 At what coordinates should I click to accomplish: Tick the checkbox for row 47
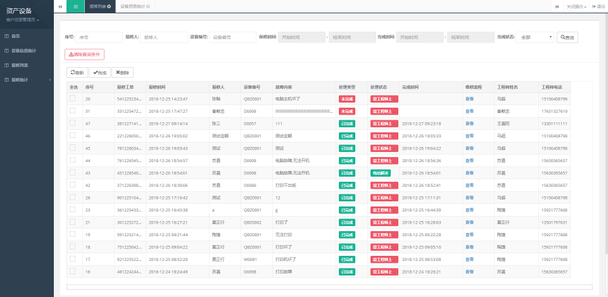coord(72,123)
